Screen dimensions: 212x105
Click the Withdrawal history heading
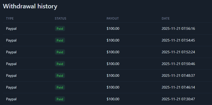(30, 6)
